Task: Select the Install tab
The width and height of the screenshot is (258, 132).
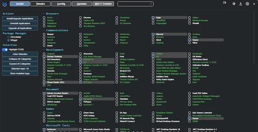Action: point(20,4)
